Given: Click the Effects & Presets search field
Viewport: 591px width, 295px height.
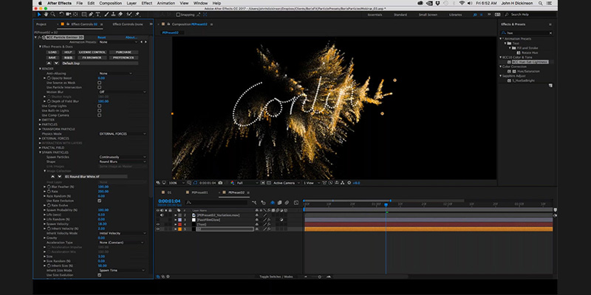Looking at the screenshot, I should point(526,33).
